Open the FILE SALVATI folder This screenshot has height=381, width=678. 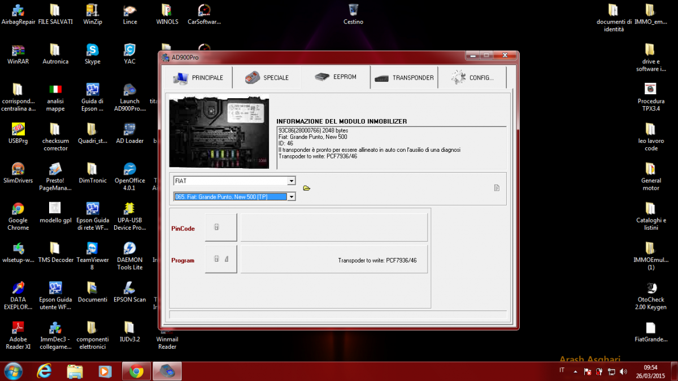pyautogui.click(x=55, y=15)
